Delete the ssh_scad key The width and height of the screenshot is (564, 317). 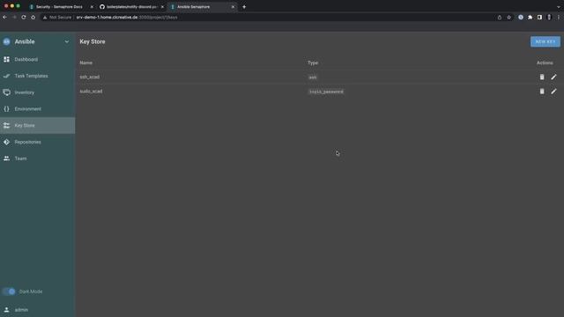pyautogui.click(x=542, y=77)
